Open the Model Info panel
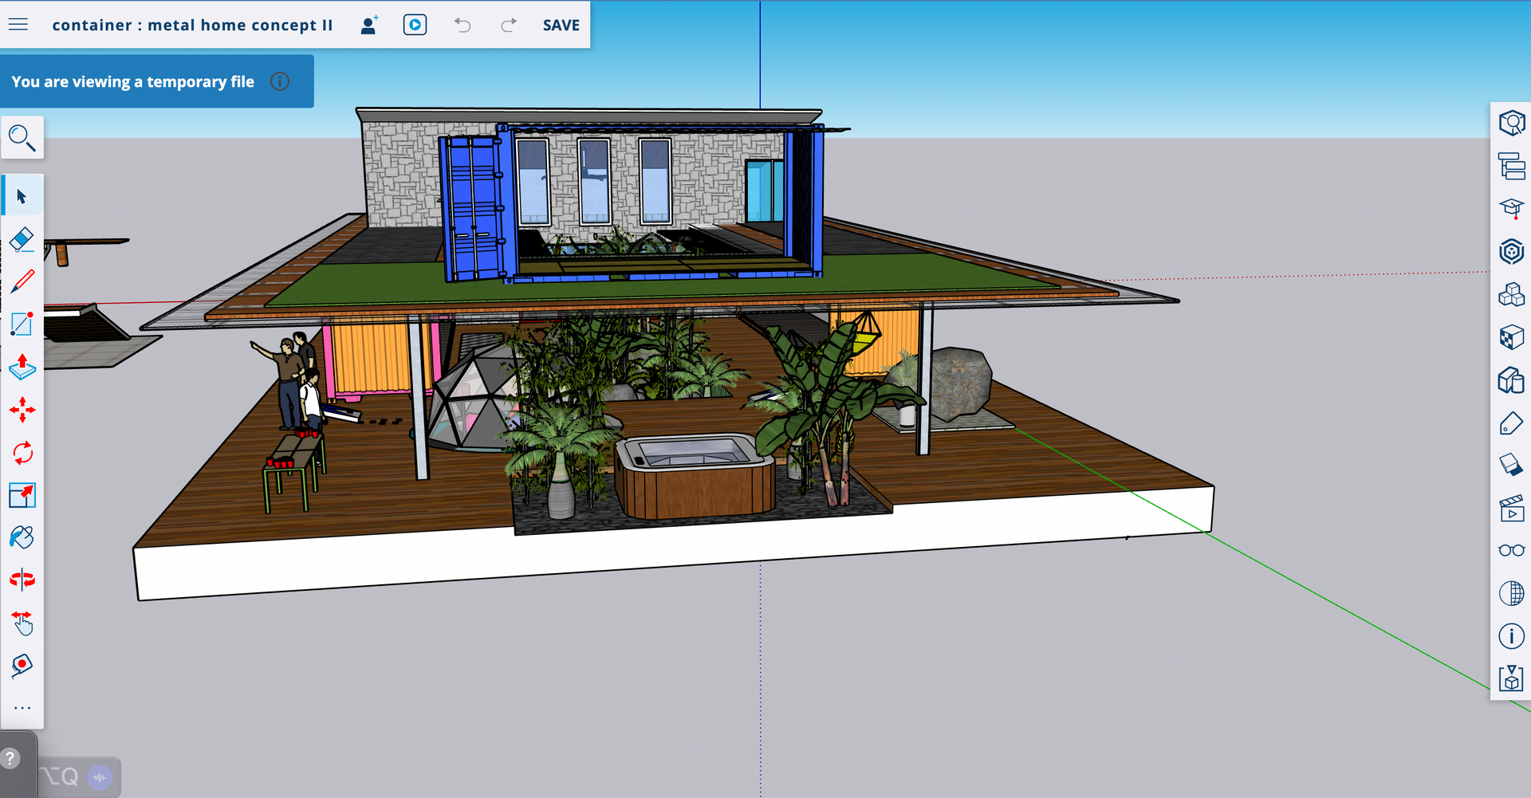This screenshot has width=1531, height=798. (x=1511, y=636)
